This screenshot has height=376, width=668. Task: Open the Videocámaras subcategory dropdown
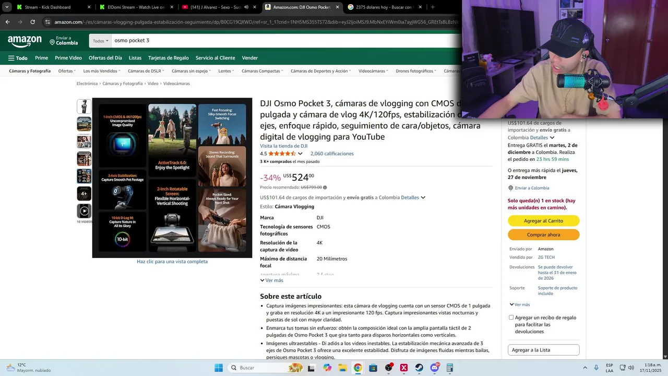[x=373, y=71]
